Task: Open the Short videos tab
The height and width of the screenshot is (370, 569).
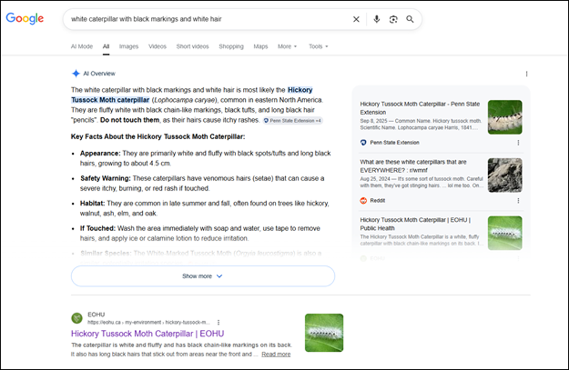Action: (x=192, y=47)
